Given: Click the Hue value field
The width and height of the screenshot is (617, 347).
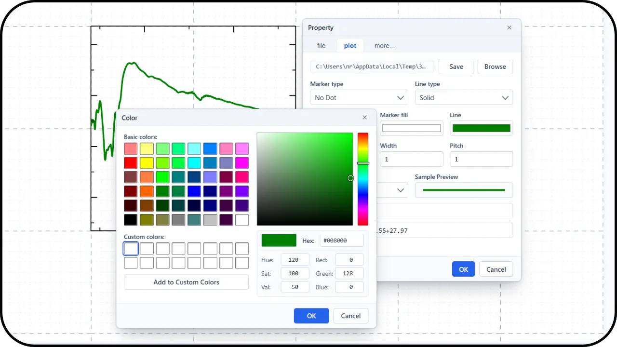Looking at the screenshot, I should click(x=295, y=260).
